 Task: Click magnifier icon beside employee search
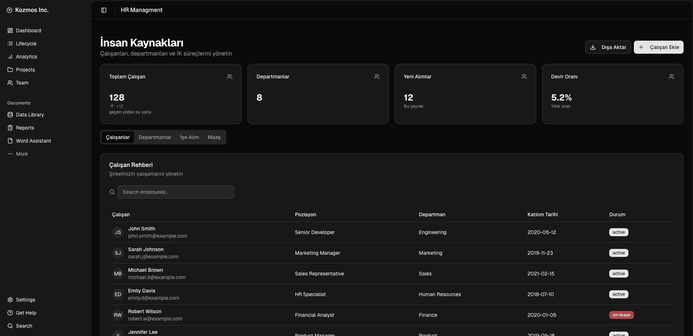[x=112, y=192]
